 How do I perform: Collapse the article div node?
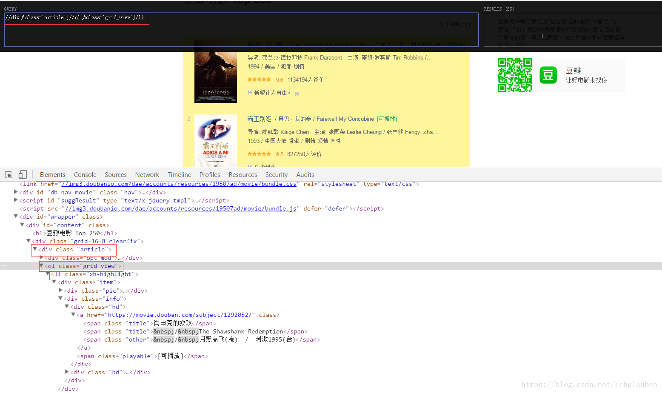tap(35, 249)
